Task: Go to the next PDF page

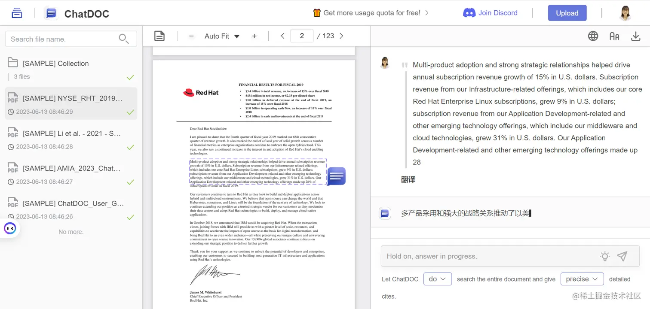Action: click(341, 36)
